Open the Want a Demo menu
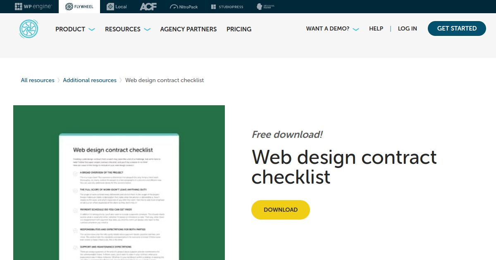This screenshot has width=496, height=260. [328, 28]
